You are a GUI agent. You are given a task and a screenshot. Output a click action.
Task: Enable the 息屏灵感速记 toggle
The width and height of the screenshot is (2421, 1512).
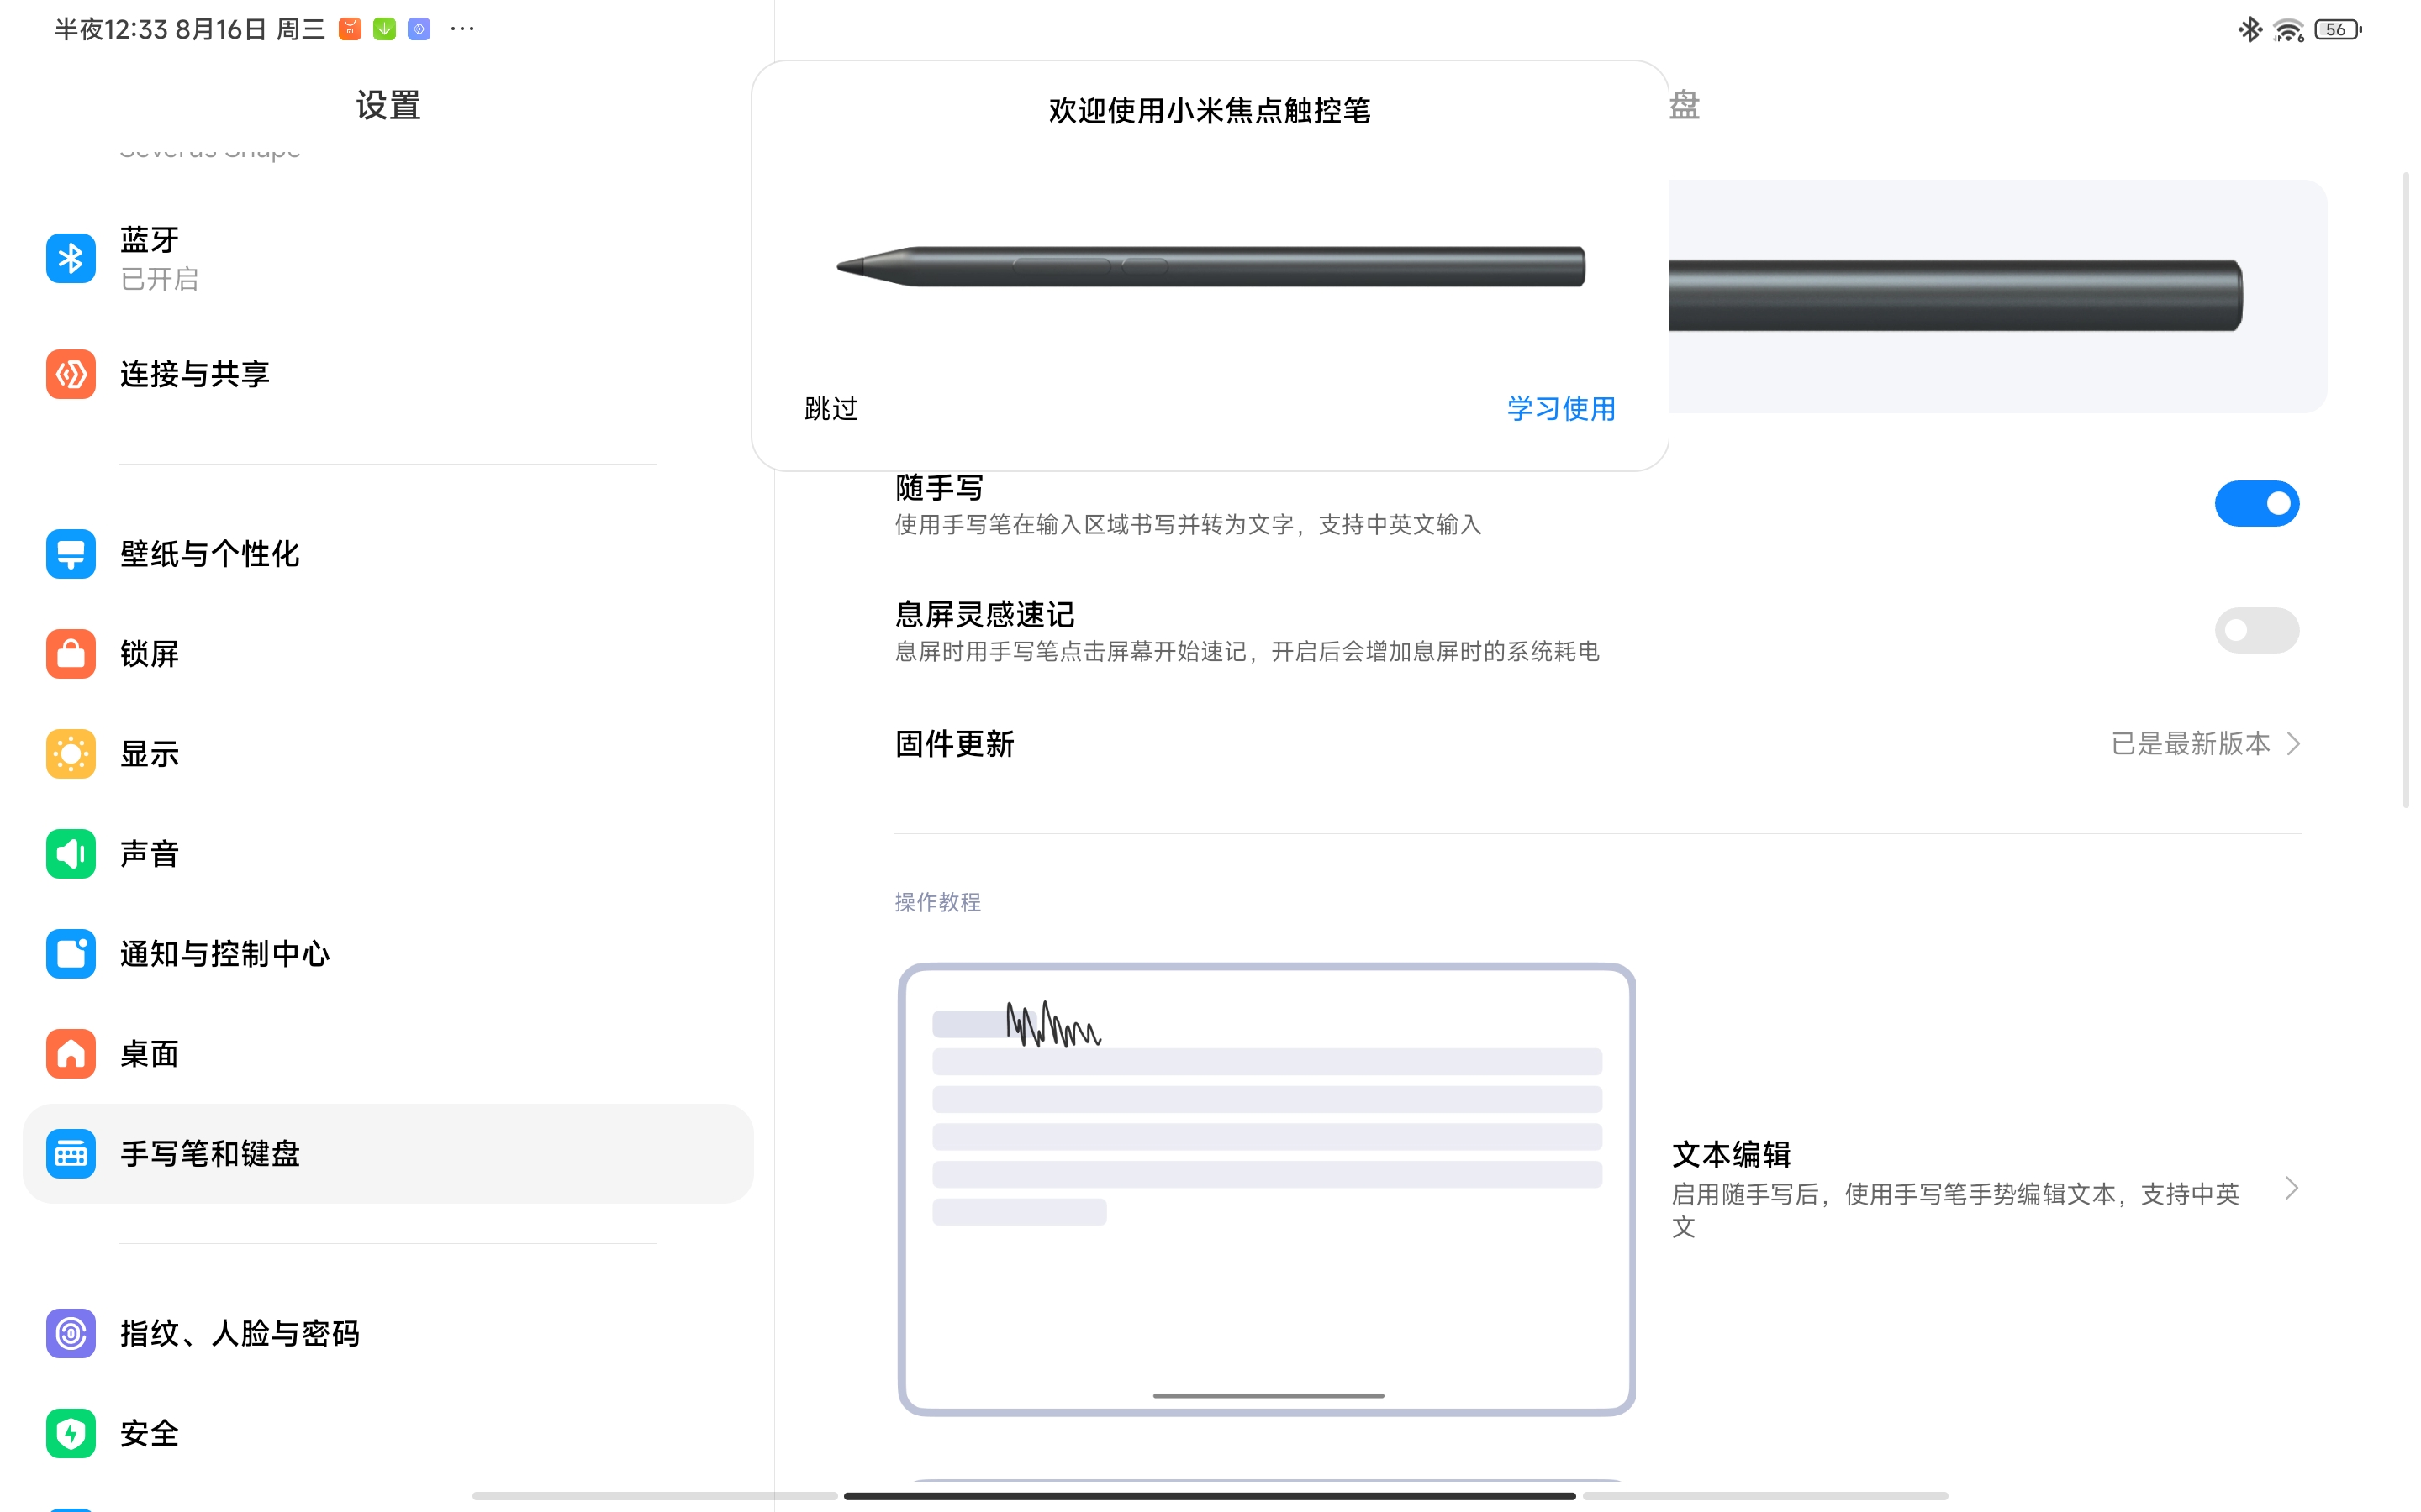[x=2257, y=631]
